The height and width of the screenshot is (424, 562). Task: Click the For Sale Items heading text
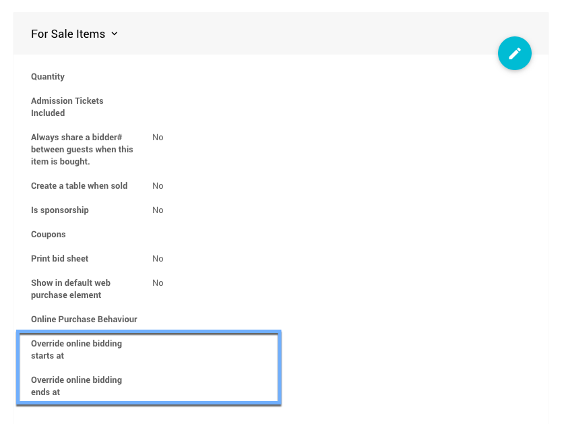pos(68,34)
